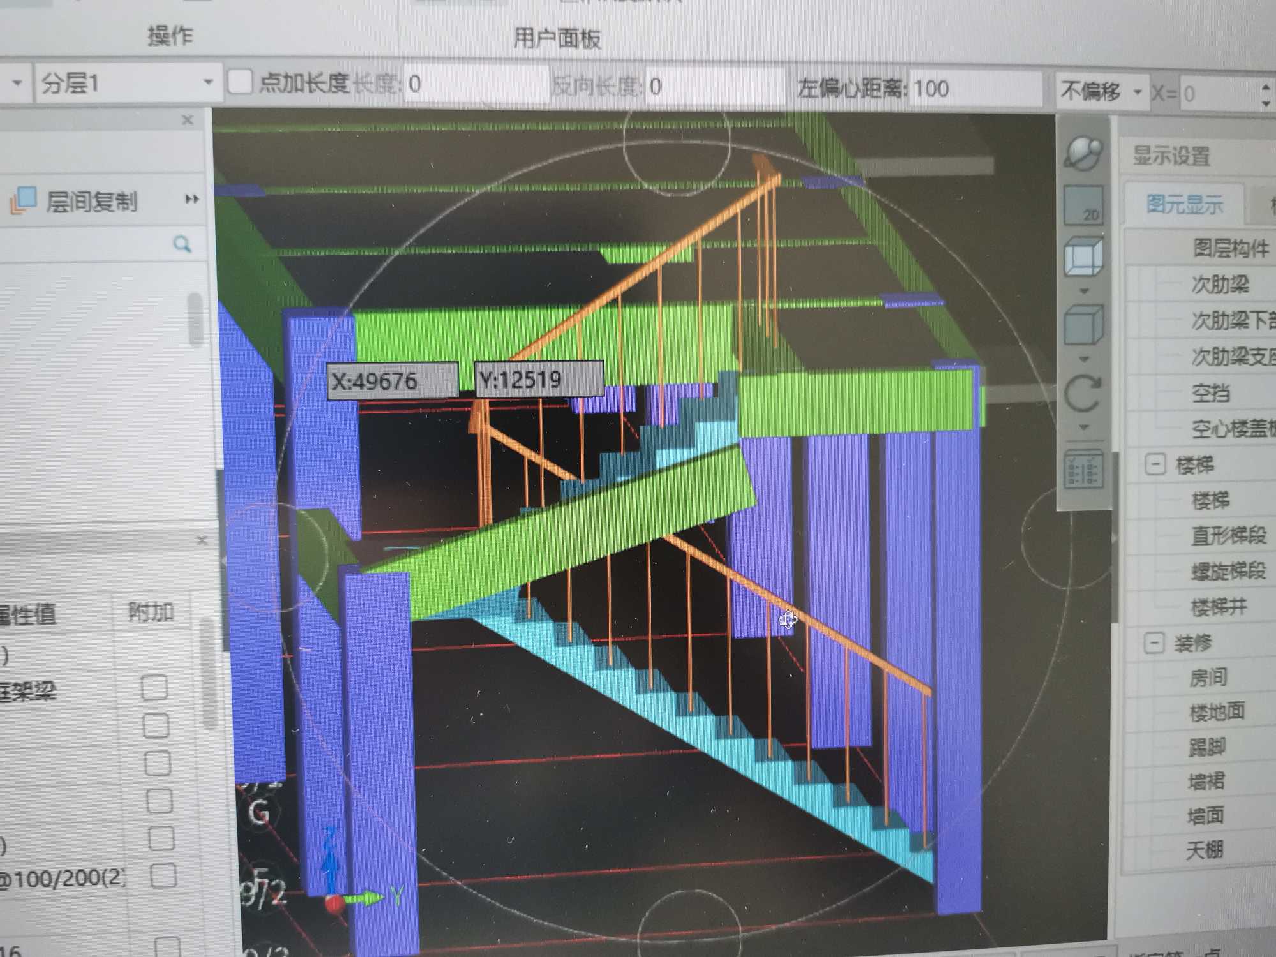Select 墙面 in the display list

tap(1205, 815)
